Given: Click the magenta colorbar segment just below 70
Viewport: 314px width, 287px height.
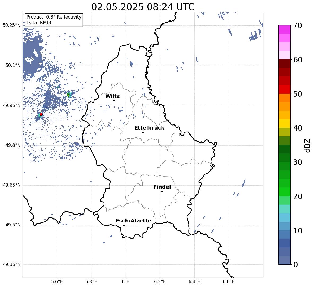Looking at the screenshot, I should 285,29.
